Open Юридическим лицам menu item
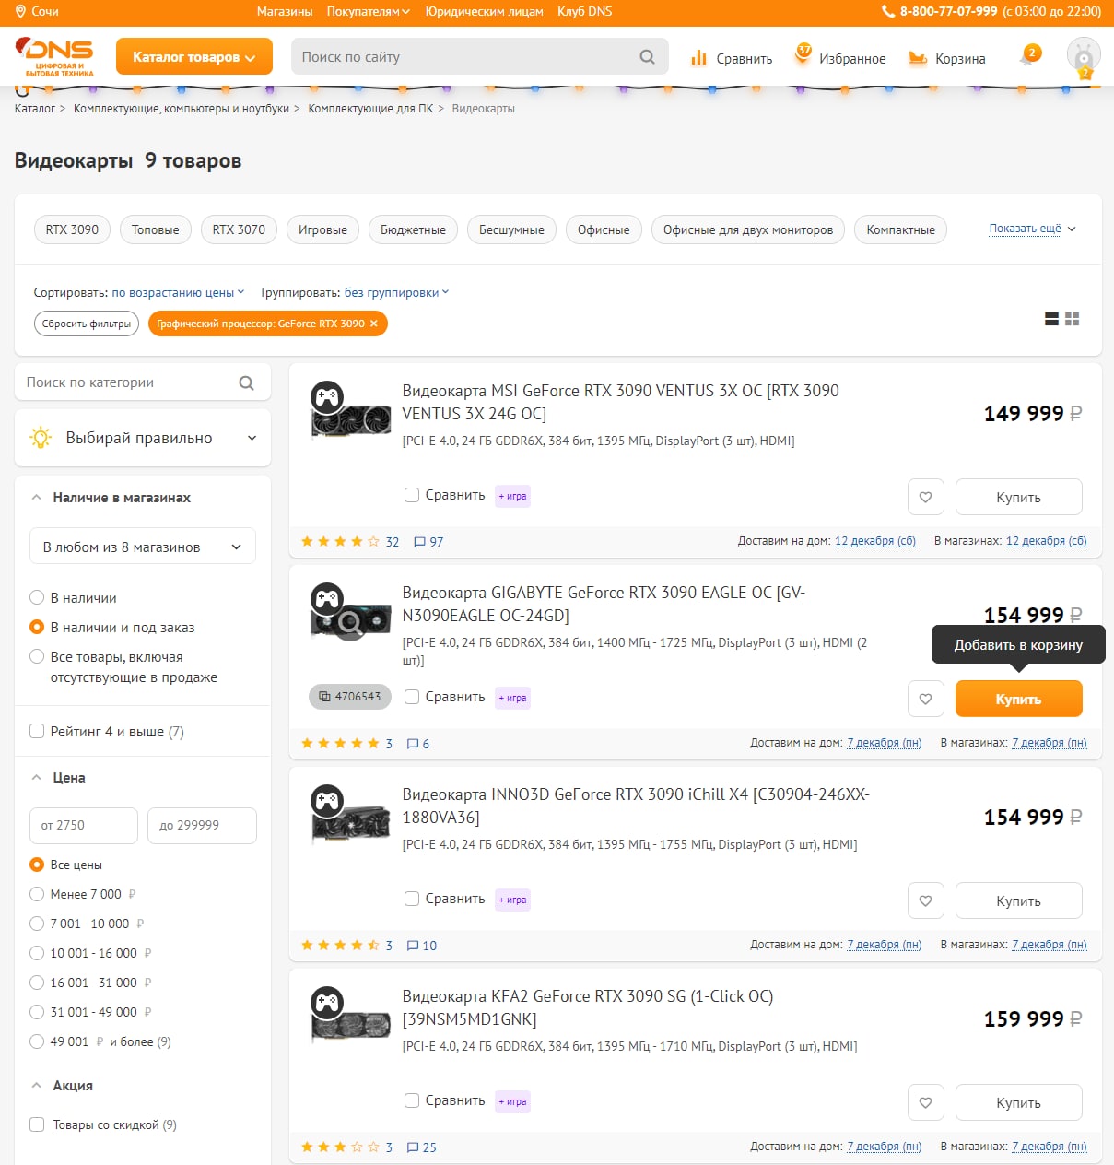This screenshot has height=1165, width=1114. 484,11
